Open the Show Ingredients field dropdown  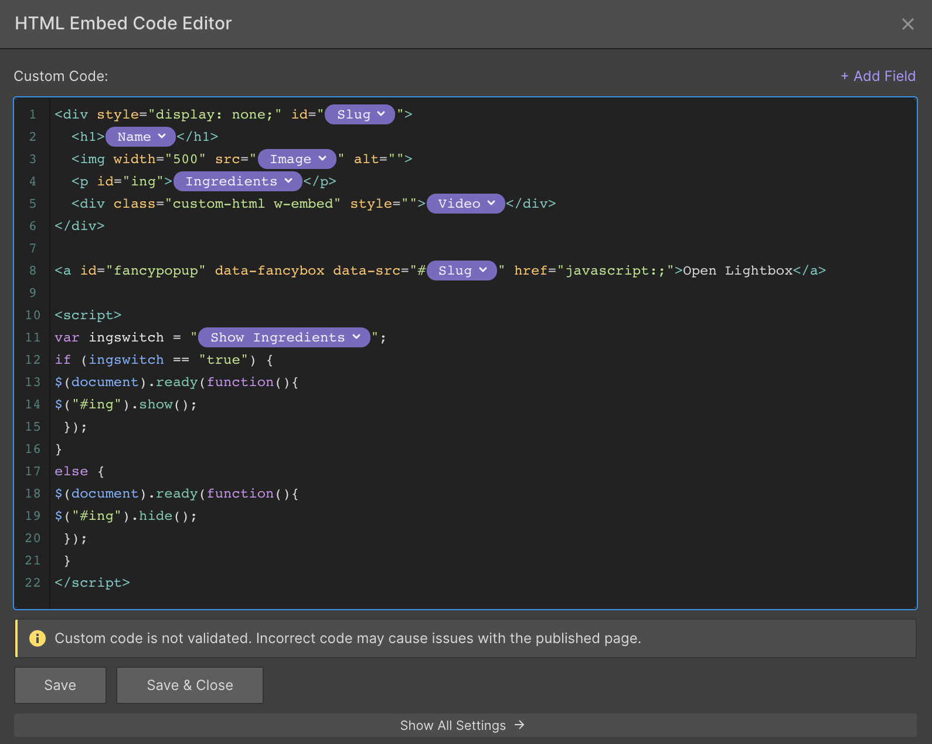point(284,337)
